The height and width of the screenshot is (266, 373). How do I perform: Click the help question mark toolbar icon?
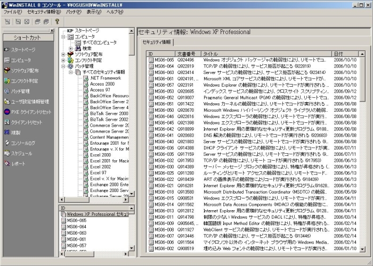(57, 22)
